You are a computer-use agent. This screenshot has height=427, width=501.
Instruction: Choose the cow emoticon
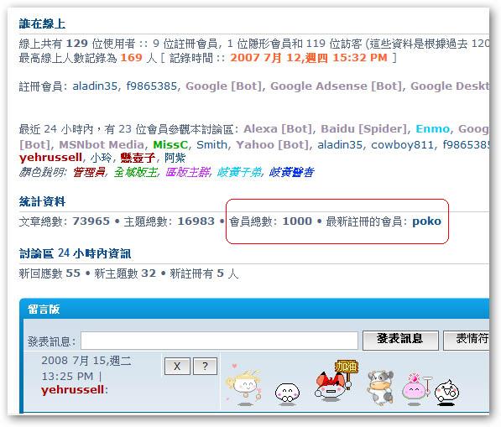(380, 388)
